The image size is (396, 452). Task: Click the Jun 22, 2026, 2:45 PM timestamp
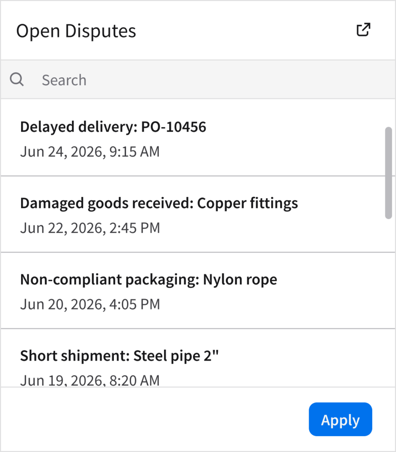pyautogui.click(x=90, y=228)
